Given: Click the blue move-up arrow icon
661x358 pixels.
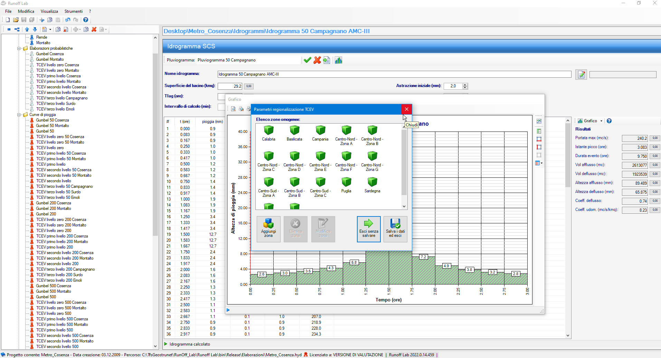Looking at the screenshot, I should pos(27,30).
